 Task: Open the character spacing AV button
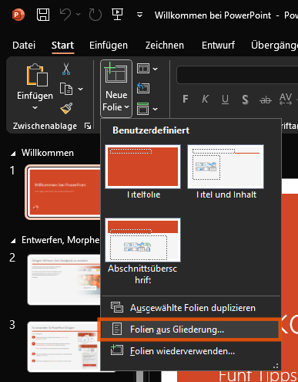point(286,99)
